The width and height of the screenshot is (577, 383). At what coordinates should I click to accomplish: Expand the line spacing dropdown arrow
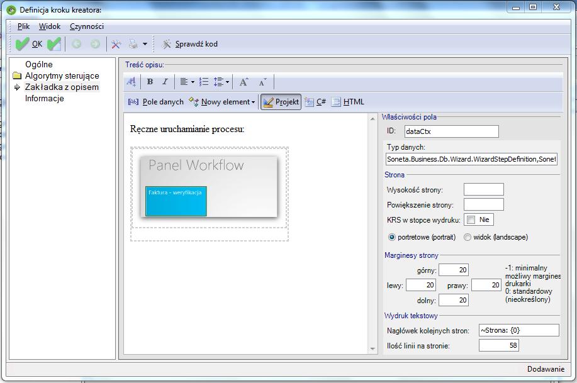pyautogui.click(x=227, y=82)
